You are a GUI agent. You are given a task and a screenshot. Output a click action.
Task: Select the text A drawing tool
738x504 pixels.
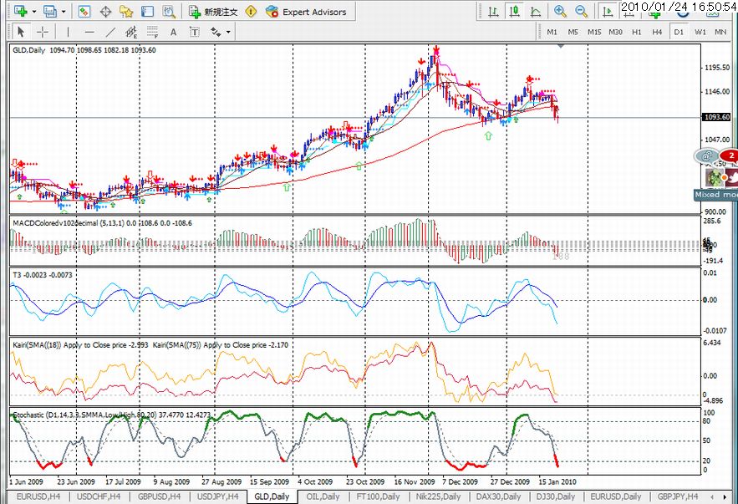coord(173,32)
